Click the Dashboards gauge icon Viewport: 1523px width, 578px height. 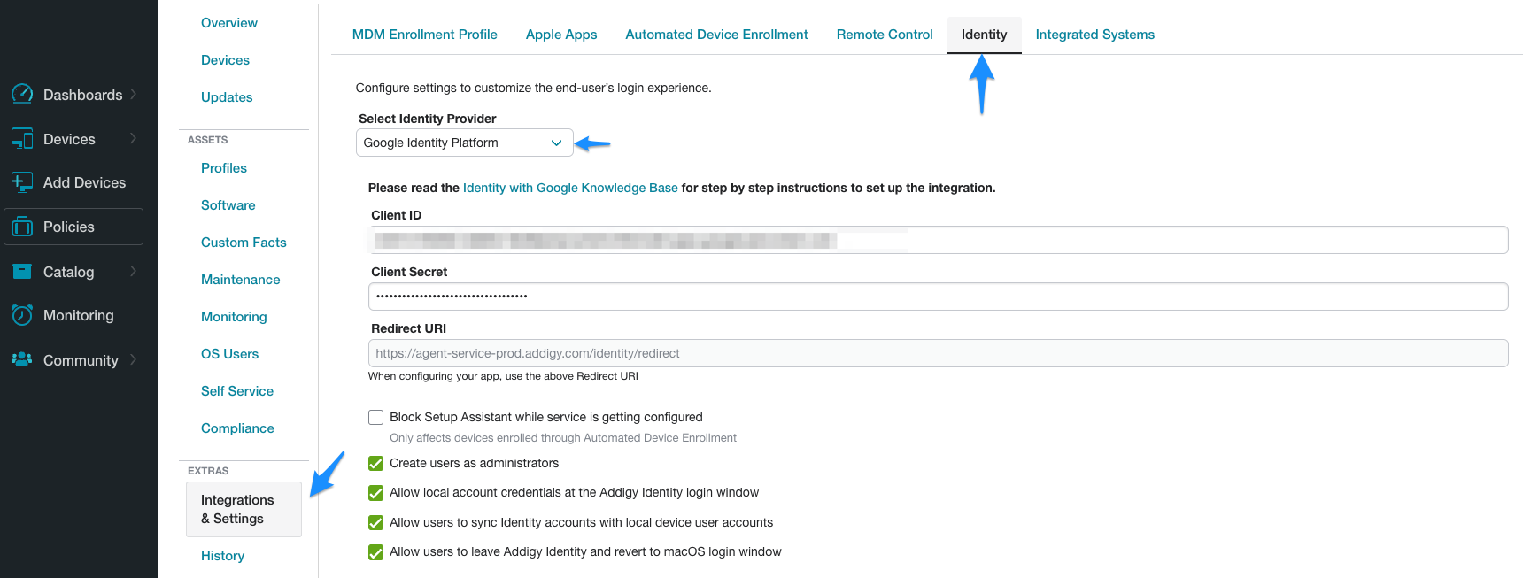(22, 94)
